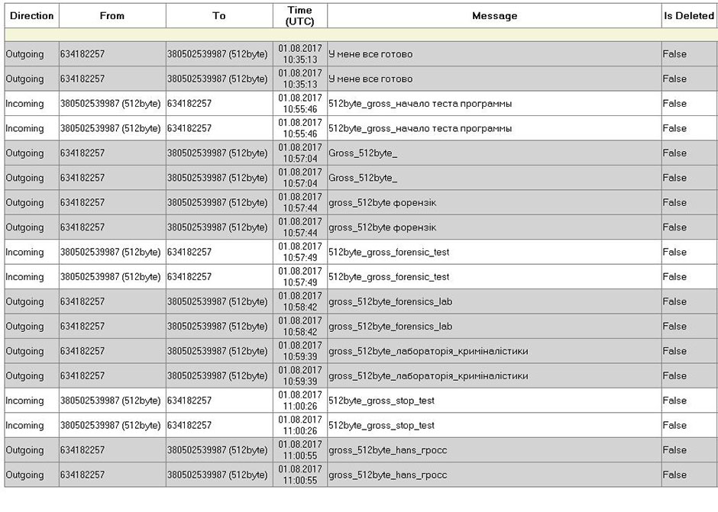718x512 pixels.
Task: Click Is Deleted cell of last row
Action: tap(688, 475)
